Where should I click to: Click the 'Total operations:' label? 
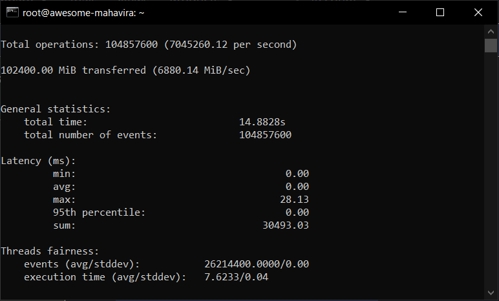(50, 44)
